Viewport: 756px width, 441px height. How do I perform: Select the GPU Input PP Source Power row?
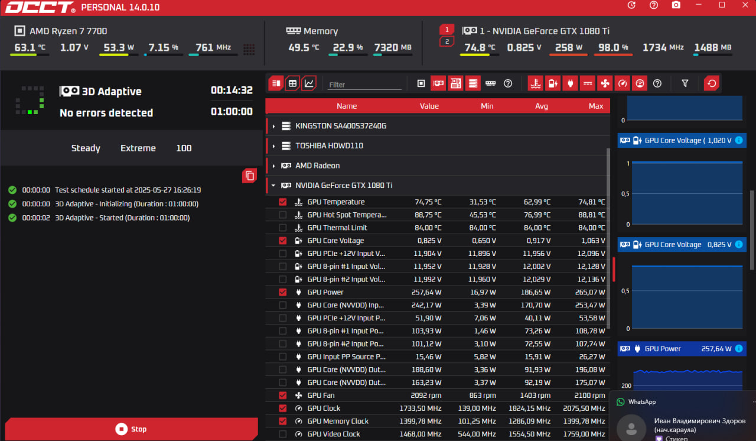pos(438,357)
